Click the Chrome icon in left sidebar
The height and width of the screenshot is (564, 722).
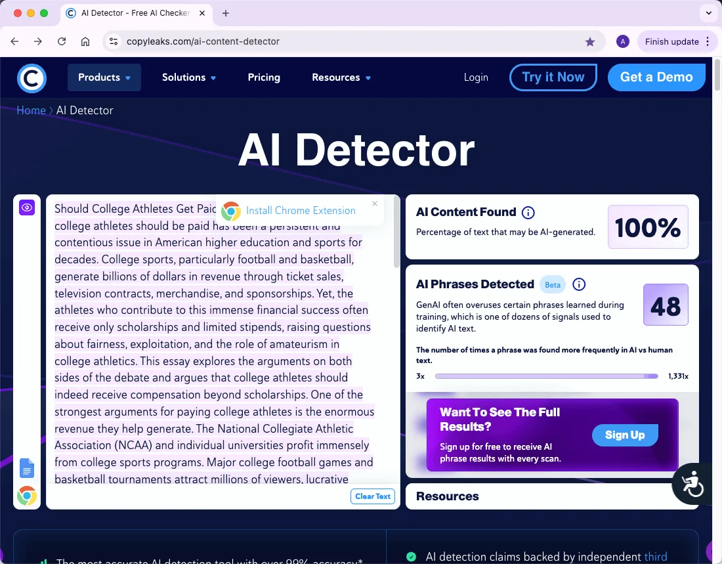[x=27, y=496]
